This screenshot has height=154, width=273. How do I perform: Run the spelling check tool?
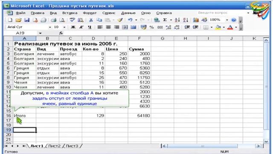tap(72, 20)
